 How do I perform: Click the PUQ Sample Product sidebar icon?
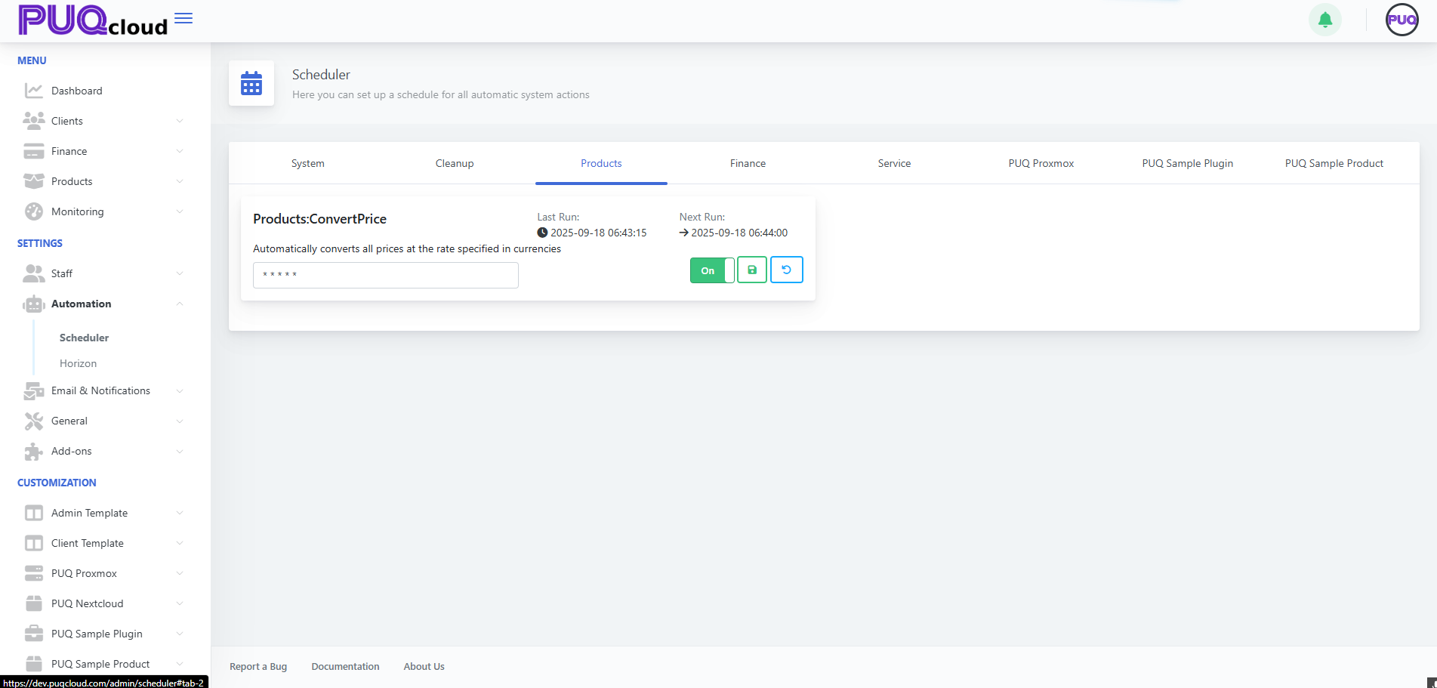click(34, 664)
